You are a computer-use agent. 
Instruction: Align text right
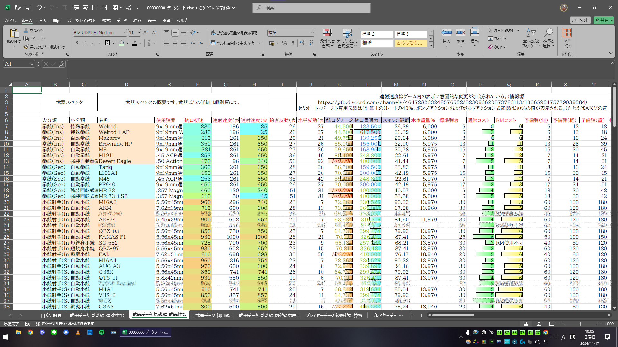(x=183, y=43)
